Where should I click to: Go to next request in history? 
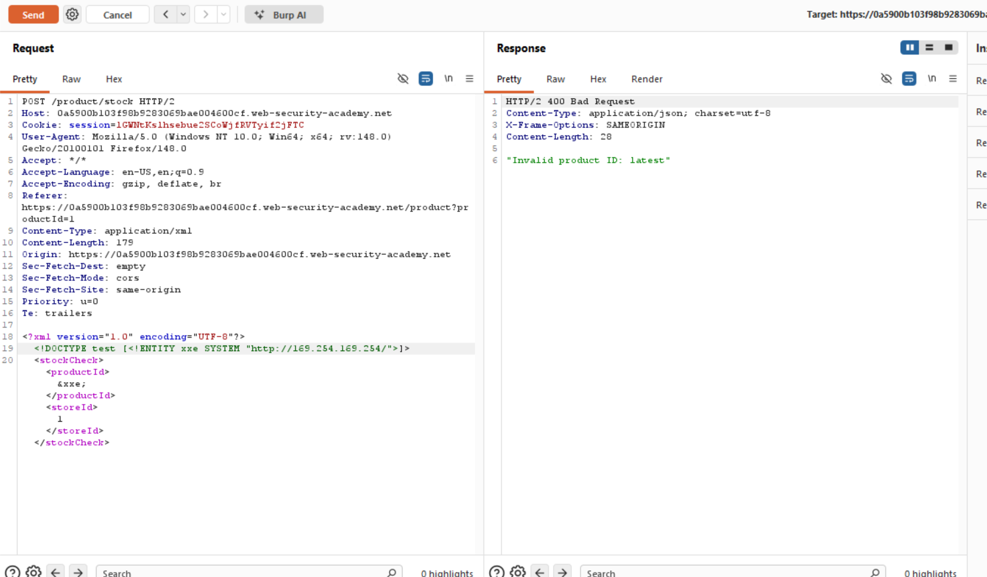206,15
